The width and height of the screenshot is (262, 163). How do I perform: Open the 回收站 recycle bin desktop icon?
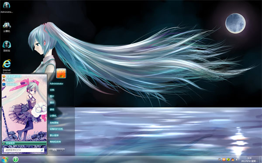click(x=7, y=46)
